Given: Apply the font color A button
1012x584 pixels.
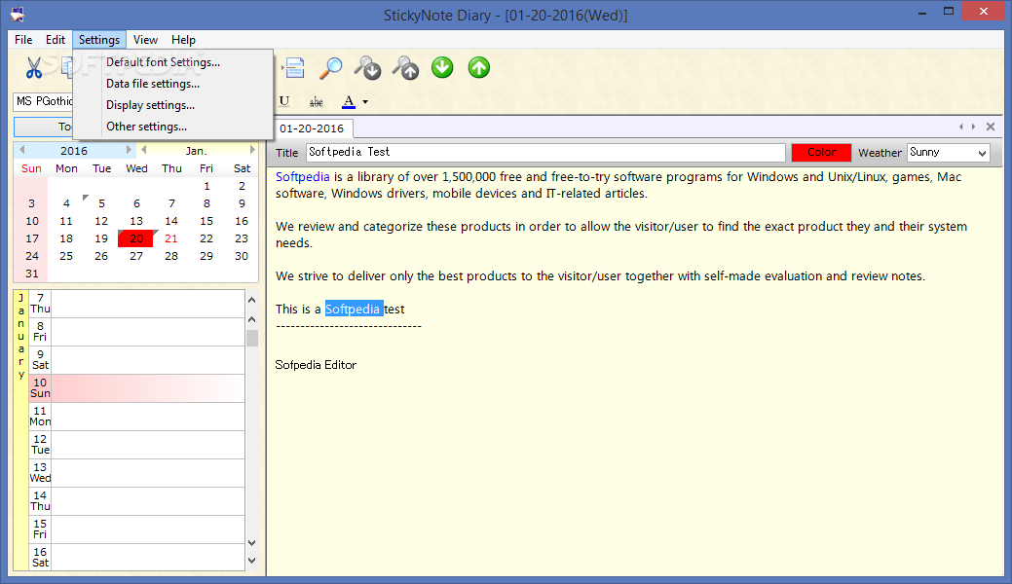Looking at the screenshot, I should pos(349,101).
